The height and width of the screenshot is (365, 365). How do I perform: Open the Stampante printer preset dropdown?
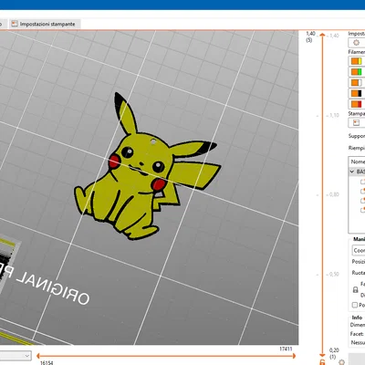coord(357,122)
